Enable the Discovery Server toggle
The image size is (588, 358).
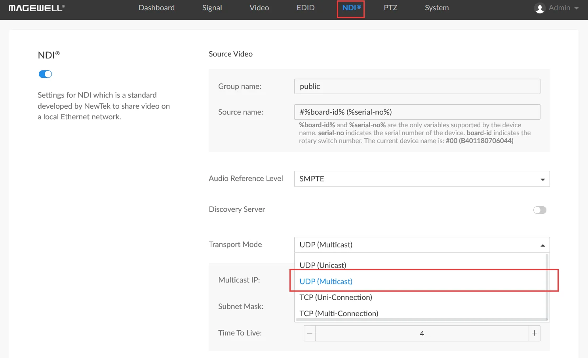click(540, 210)
